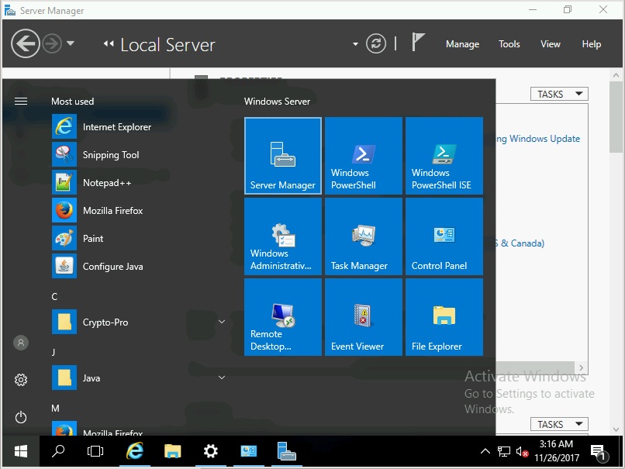Click the Server Manager notifications flag
This screenshot has width=625, height=469.
pyautogui.click(x=418, y=42)
